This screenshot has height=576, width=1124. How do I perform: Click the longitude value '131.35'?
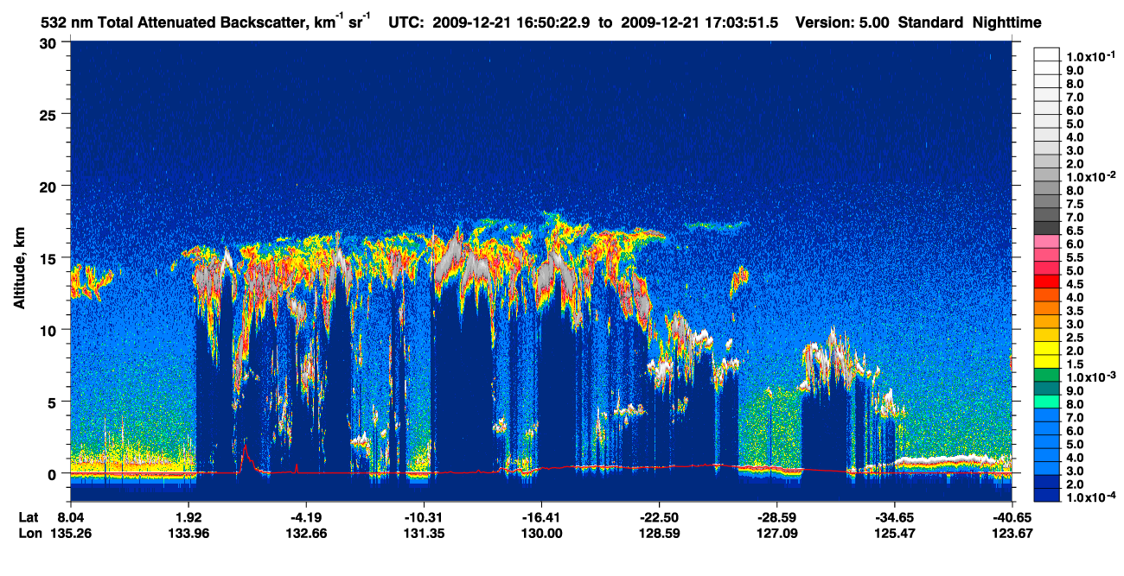click(x=424, y=533)
